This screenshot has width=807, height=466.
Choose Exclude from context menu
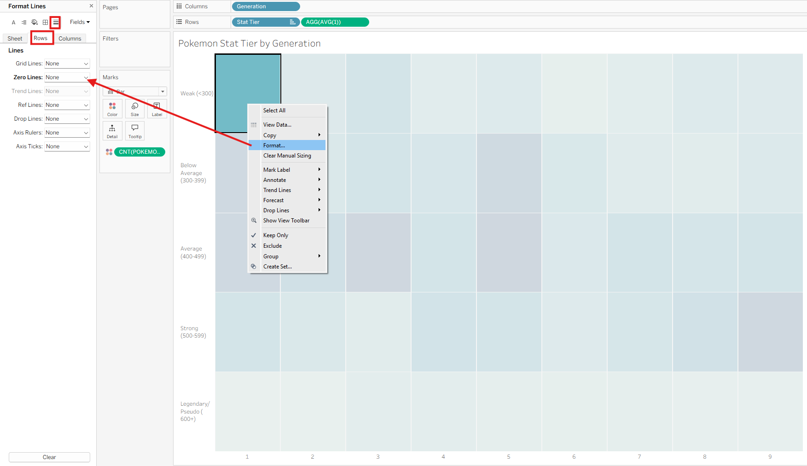287,246
